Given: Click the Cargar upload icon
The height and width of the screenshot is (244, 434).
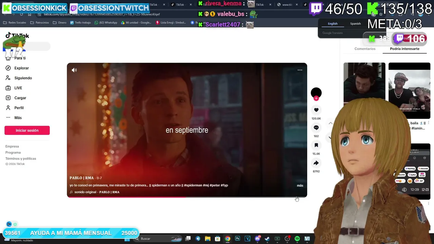Looking at the screenshot, I should pyautogui.click(x=8, y=98).
